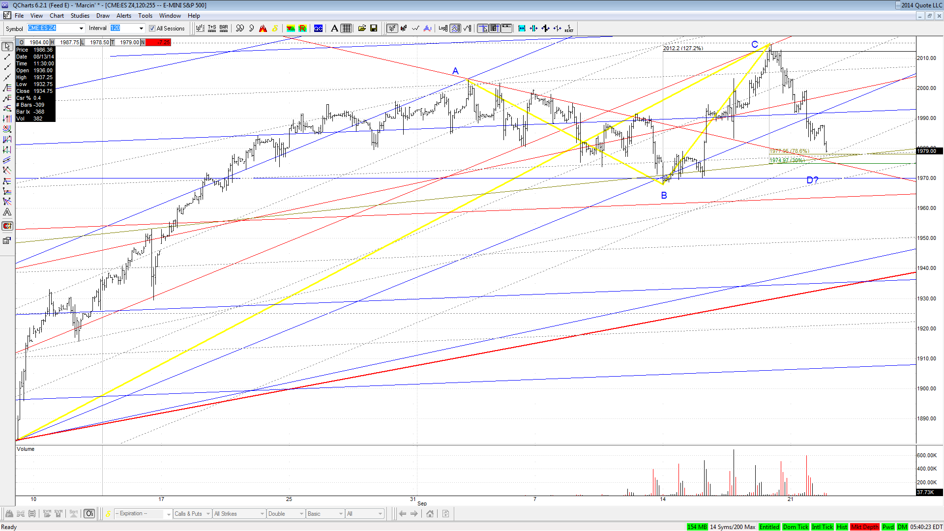Expand the Expiration dropdown
The width and height of the screenshot is (944, 531).
pyautogui.click(x=168, y=514)
